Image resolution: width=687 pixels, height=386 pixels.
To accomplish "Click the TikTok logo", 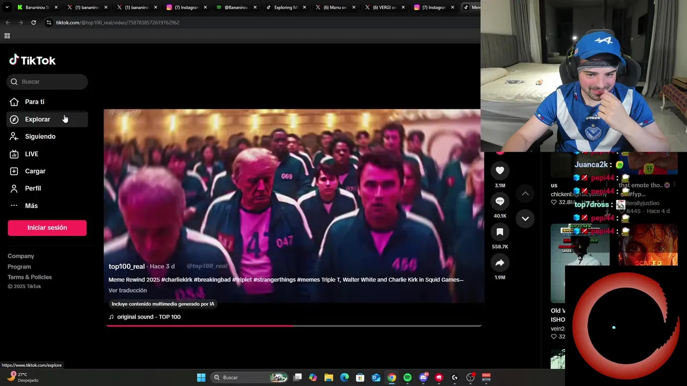I will click(x=32, y=60).
